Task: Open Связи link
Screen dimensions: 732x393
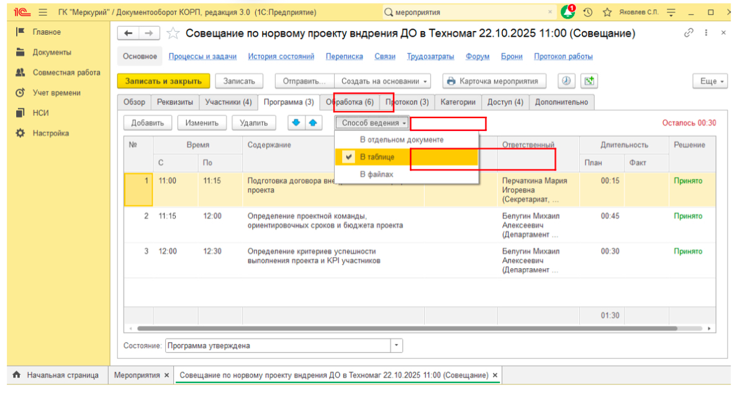Action: click(385, 56)
